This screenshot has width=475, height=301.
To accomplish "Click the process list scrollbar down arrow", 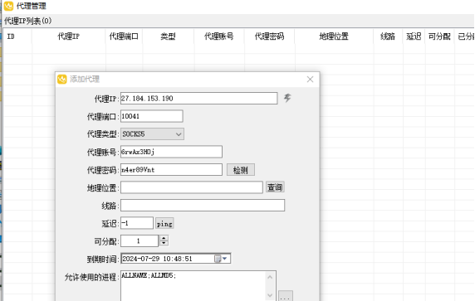I will (270, 295).
